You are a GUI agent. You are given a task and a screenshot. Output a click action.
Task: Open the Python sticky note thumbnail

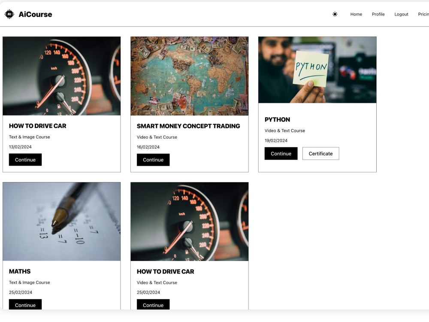[x=317, y=70]
